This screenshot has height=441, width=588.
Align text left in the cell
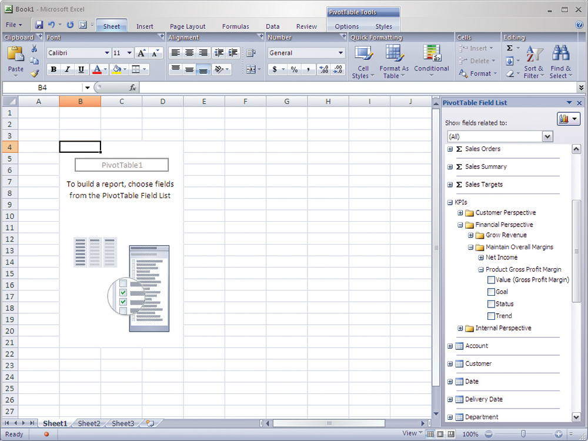(175, 53)
